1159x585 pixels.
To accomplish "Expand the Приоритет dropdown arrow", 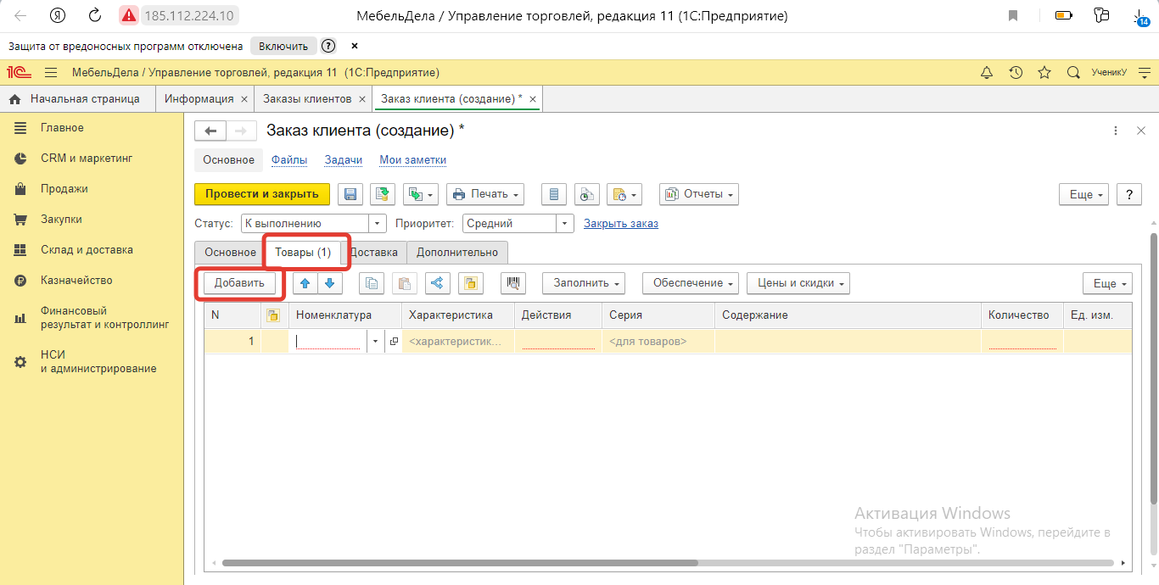I will tap(566, 224).
